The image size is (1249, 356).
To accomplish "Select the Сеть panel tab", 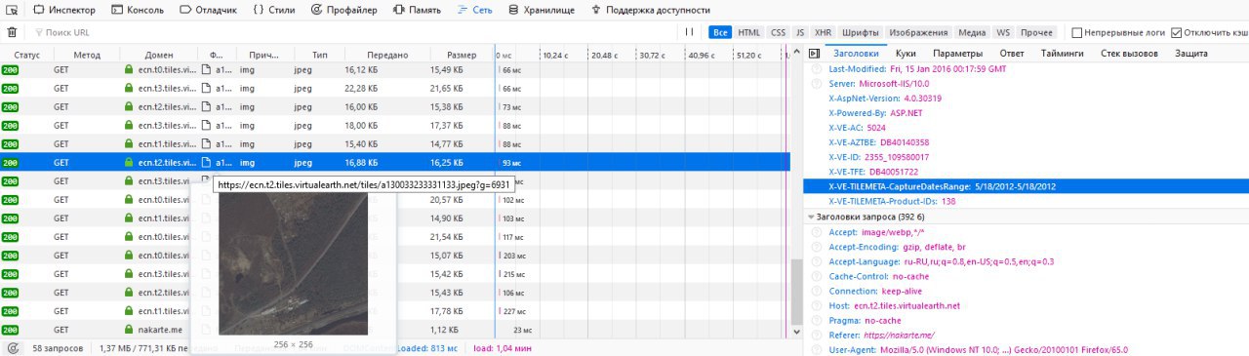I will [475, 10].
